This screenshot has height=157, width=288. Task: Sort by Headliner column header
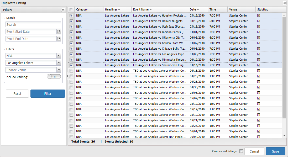click(117, 9)
